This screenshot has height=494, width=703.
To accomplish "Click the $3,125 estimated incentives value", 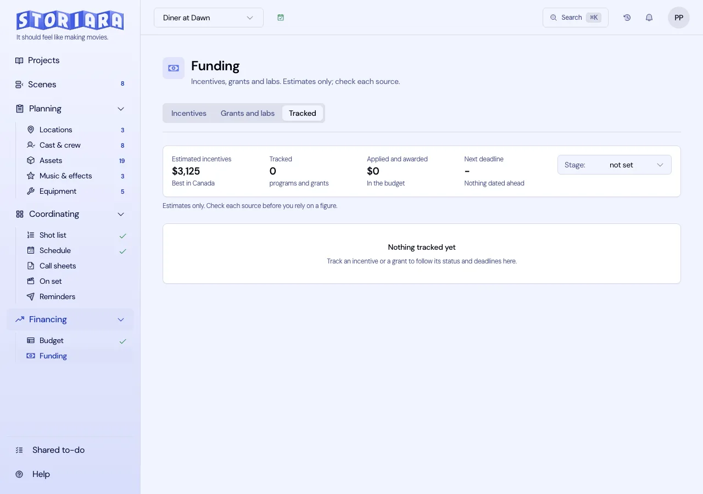I will coord(186,171).
